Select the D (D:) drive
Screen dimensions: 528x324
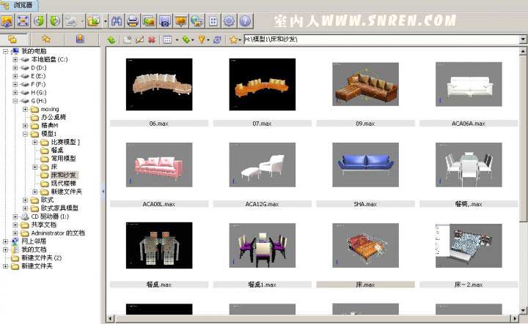click(38, 68)
